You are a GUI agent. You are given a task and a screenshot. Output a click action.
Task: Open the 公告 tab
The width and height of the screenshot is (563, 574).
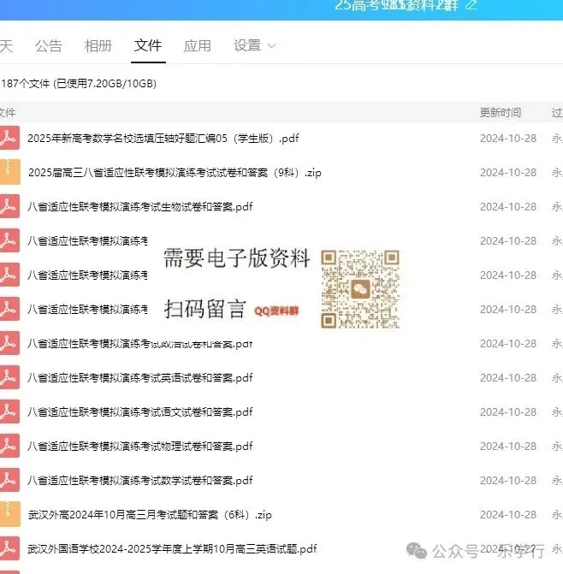click(x=49, y=45)
